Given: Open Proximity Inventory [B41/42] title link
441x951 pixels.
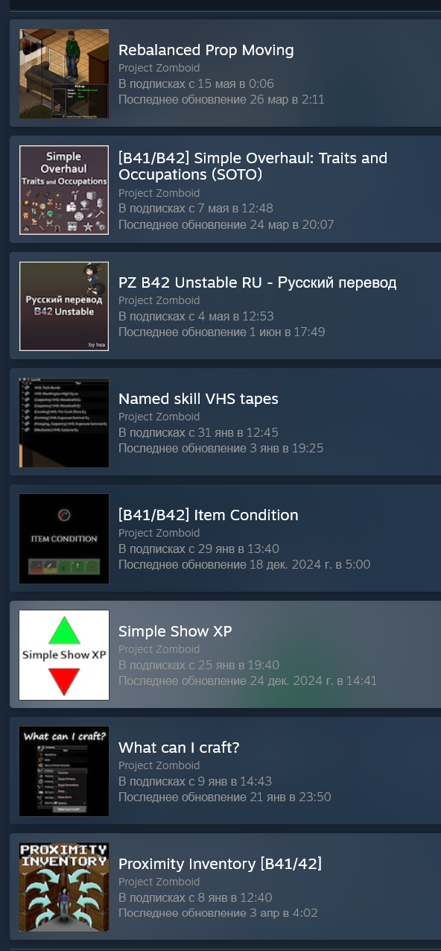Looking at the screenshot, I should click(220, 864).
